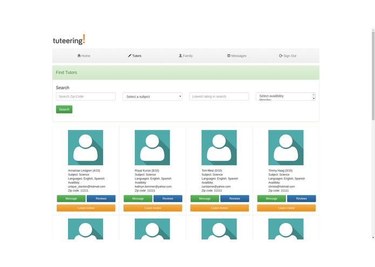Image resolution: width=375 pixels, height=267 pixels.
Task: Open the Select a subject dropdown
Action: (152, 97)
